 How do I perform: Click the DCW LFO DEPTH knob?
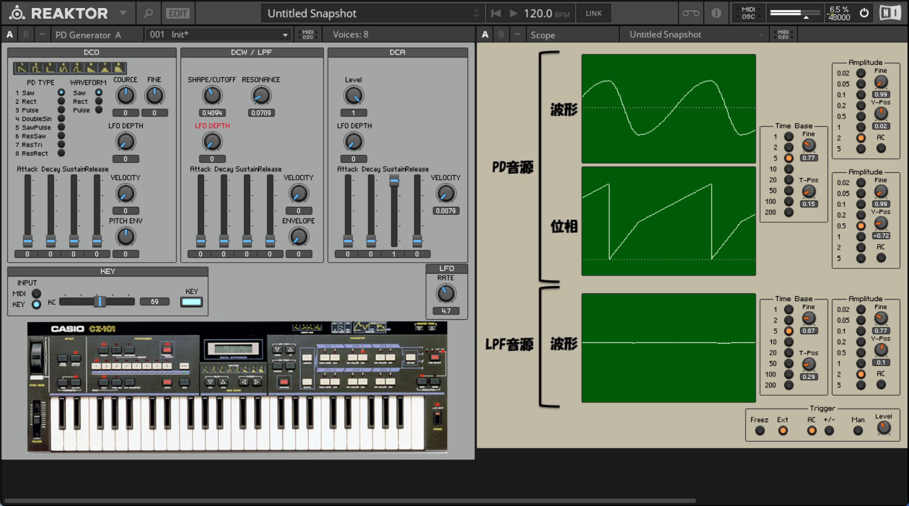tap(212, 142)
